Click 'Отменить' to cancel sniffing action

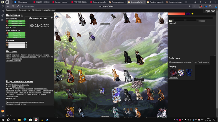point(205,62)
